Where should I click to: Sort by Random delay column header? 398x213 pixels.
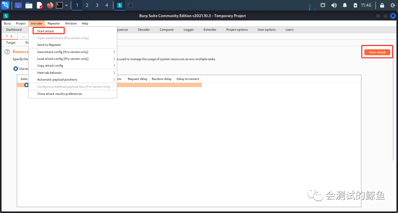point(161,79)
